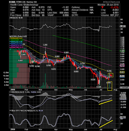
Task: Select the Open value 0.560
Action: coord(26,8)
